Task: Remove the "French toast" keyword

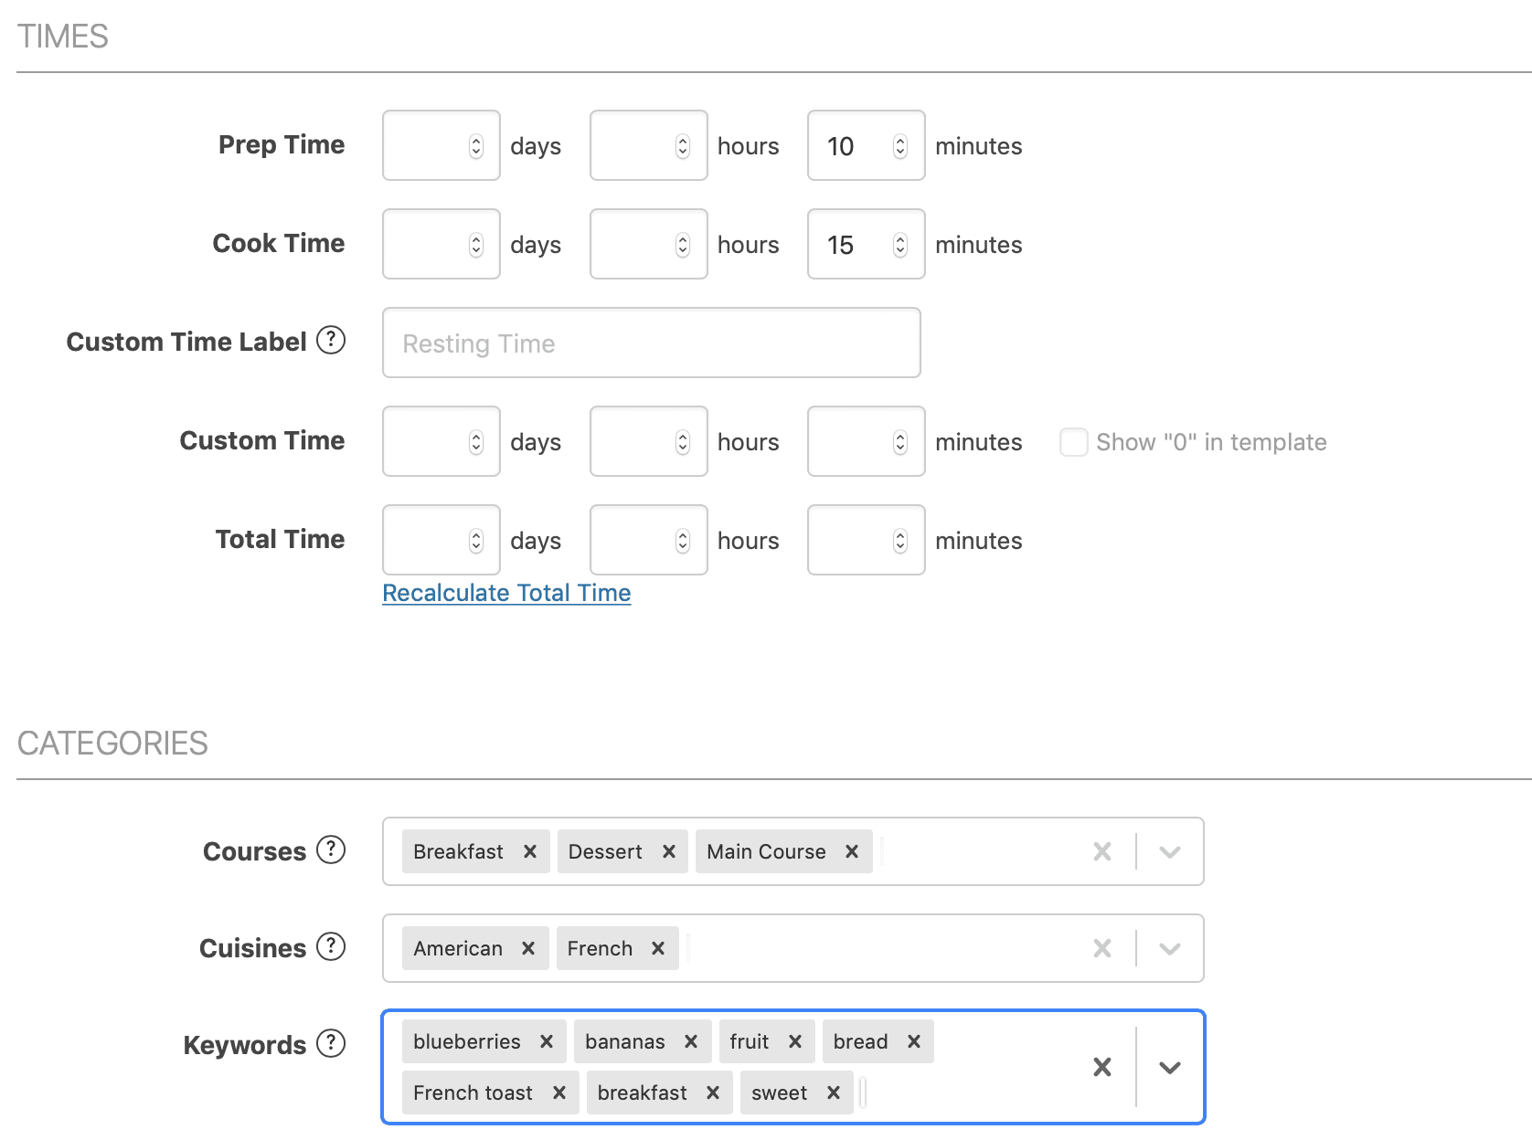Action: pyautogui.click(x=559, y=1092)
